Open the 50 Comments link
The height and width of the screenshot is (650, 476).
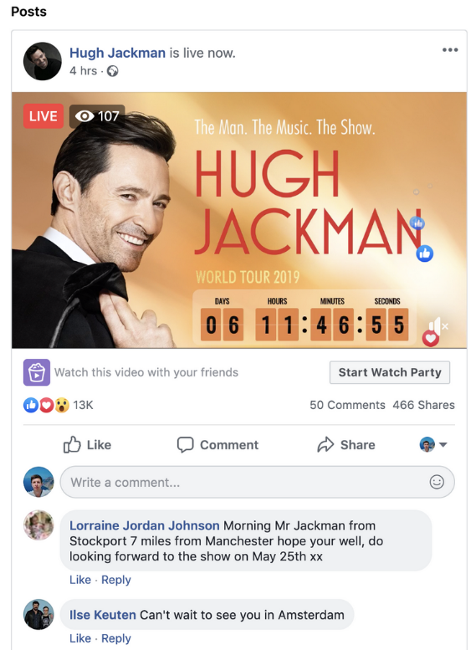347,405
